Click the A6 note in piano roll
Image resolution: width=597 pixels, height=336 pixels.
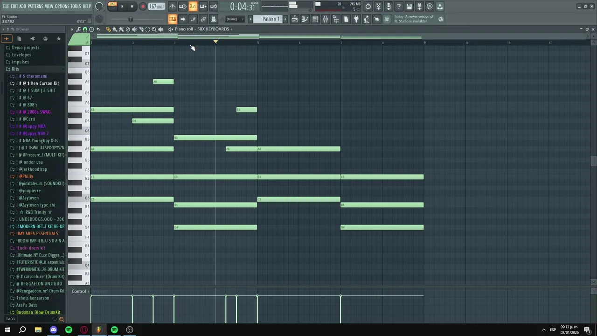tap(163, 82)
